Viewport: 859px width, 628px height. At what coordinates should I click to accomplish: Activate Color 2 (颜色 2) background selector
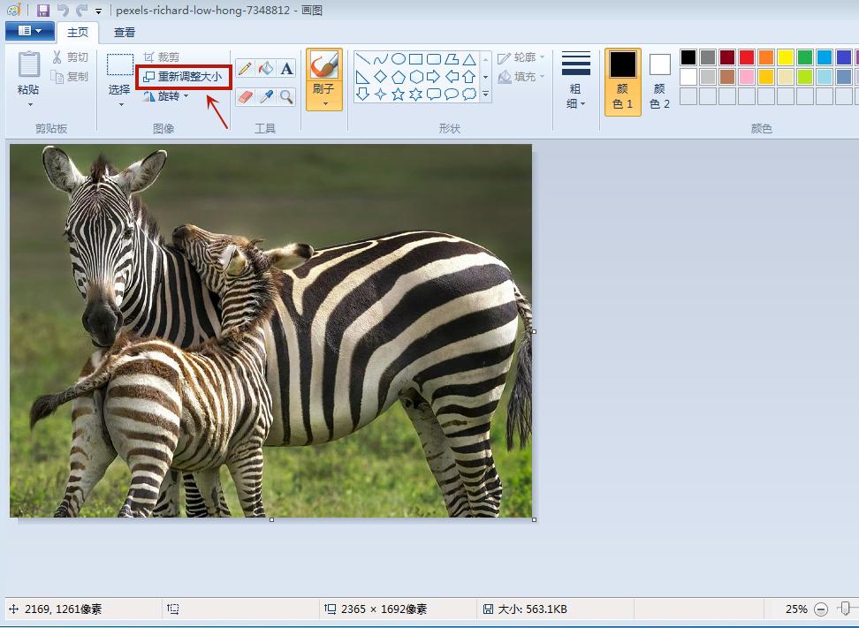659,81
